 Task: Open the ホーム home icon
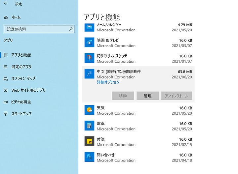point(6,17)
